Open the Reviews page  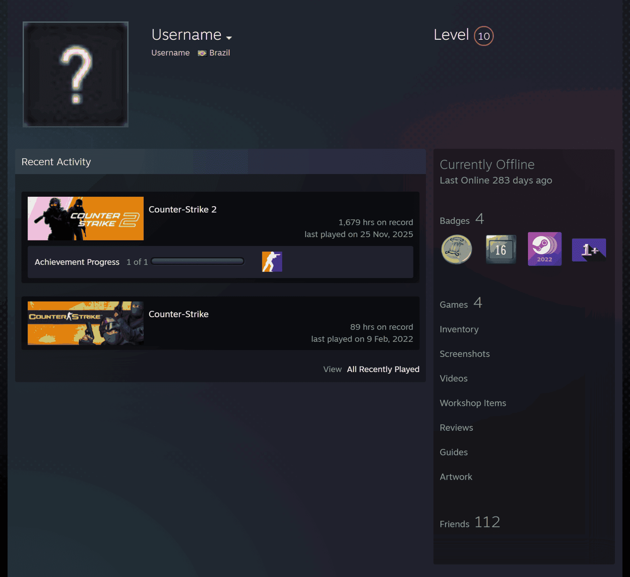[456, 428]
